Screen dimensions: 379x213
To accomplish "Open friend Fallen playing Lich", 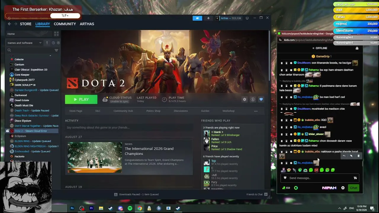I will pyautogui.click(x=215, y=141).
